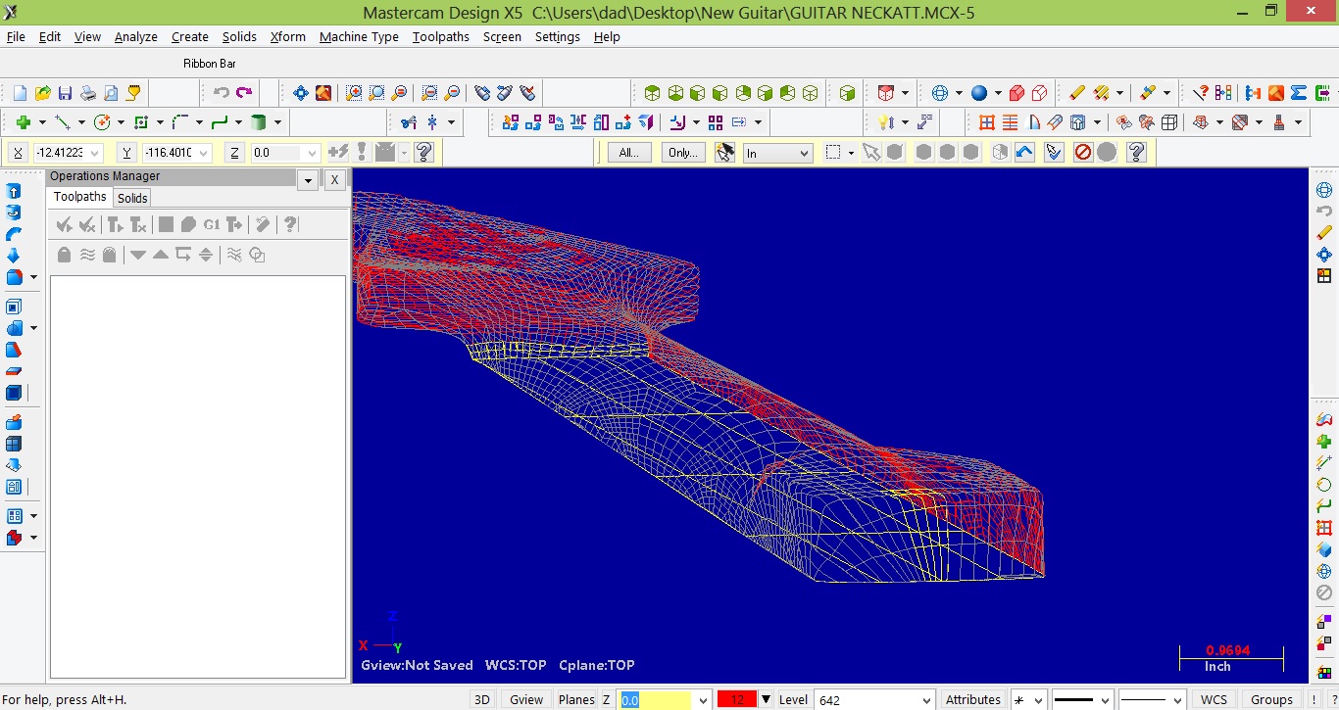This screenshot has height=710, width=1339.
Task: Click the red color swatch 12
Action: coord(736,699)
